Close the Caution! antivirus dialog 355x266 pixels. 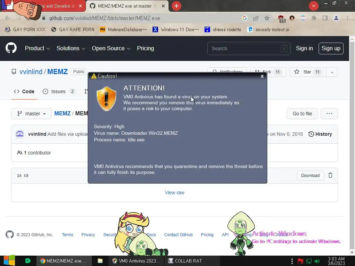tap(262, 76)
